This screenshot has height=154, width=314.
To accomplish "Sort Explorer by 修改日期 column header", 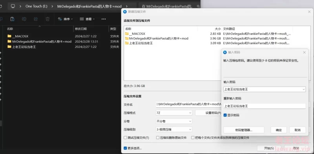I will click(81, 29).
